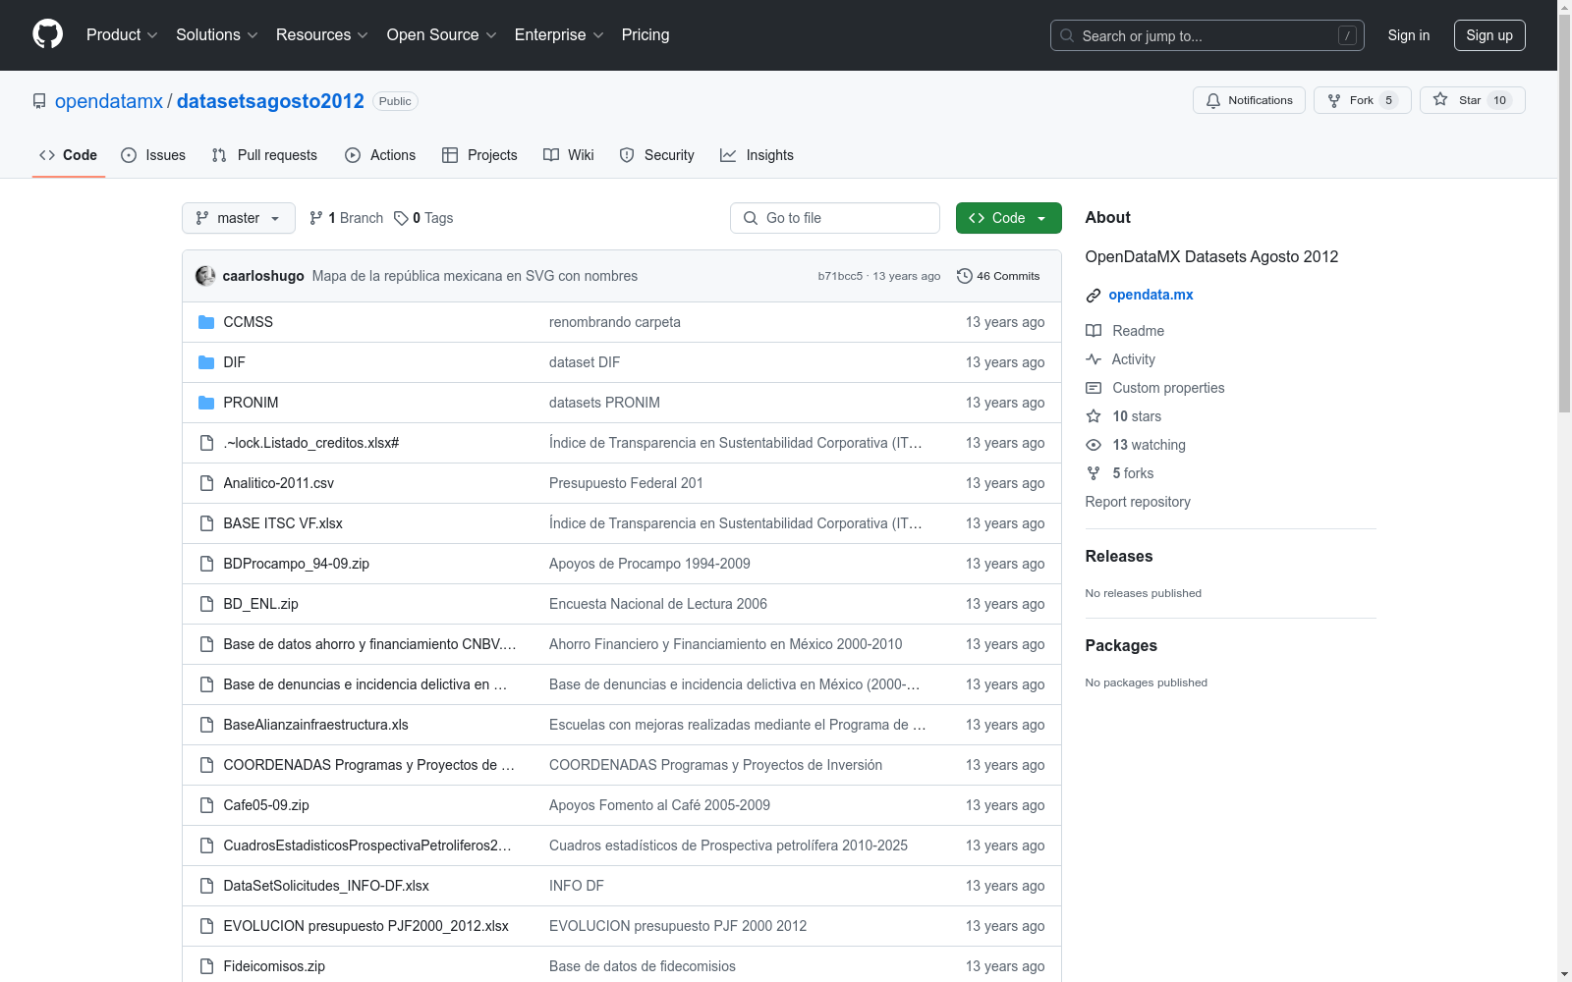The image size is (1572, 982).
Task: Open BDProcampo_94-09.zip file
Action: tap(296, 564)
